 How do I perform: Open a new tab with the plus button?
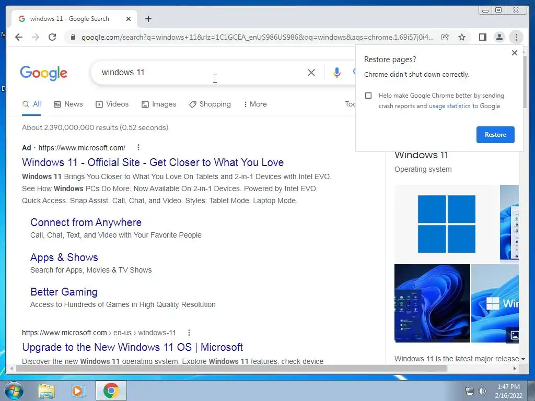tap(148, 19)
